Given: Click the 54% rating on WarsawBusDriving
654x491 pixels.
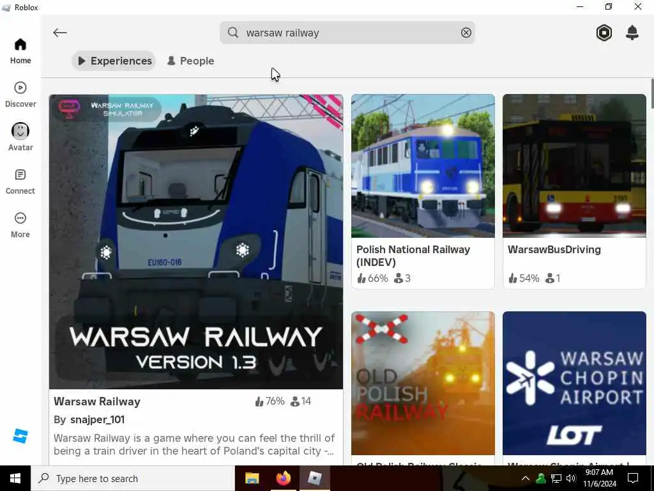Looking at the screenshot, I should [x=524, y=278].
